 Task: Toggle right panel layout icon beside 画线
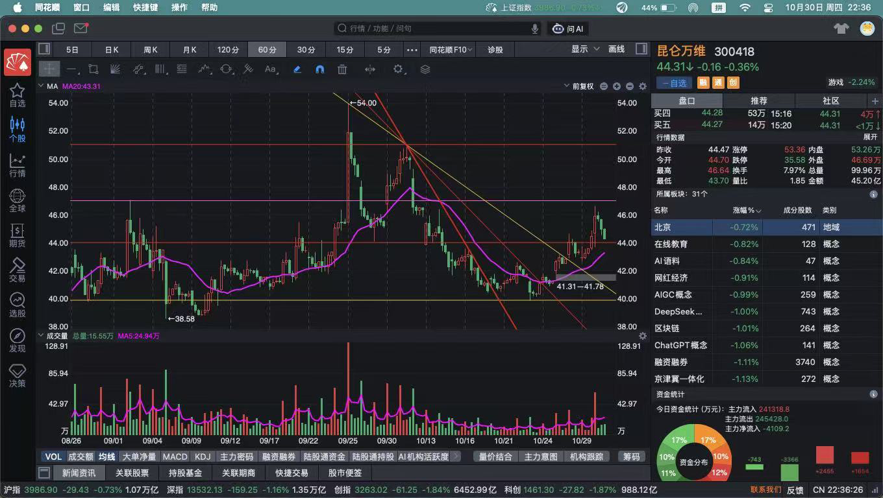point(641,49)
